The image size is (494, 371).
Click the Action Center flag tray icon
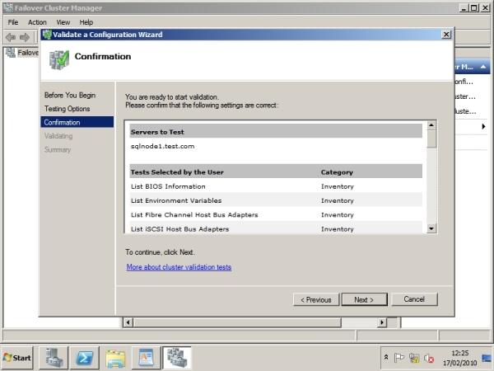pyautogui.click(x=398, y=358)
